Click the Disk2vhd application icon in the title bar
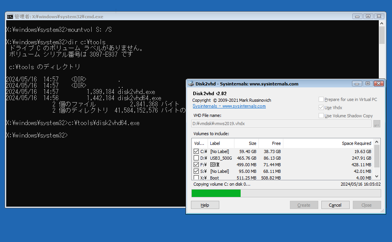392x242 pixels. [x=190, y=84]
